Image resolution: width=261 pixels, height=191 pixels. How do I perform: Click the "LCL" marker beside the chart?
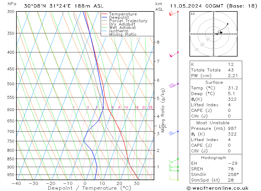pos(163,126)
